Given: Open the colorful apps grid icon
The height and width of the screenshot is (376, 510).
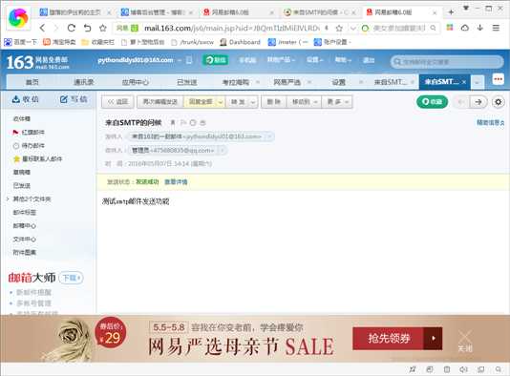Looking at the screenshot, I should pos(450,28).
